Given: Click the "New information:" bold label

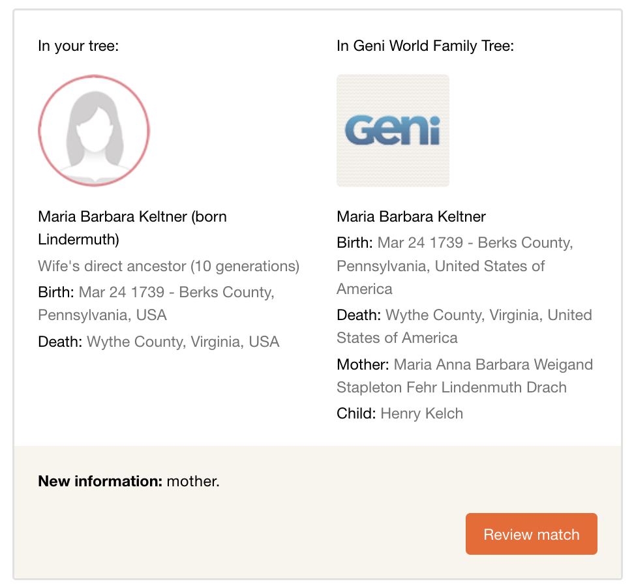Looking at the screenshot, I should (x=100, y=482).
